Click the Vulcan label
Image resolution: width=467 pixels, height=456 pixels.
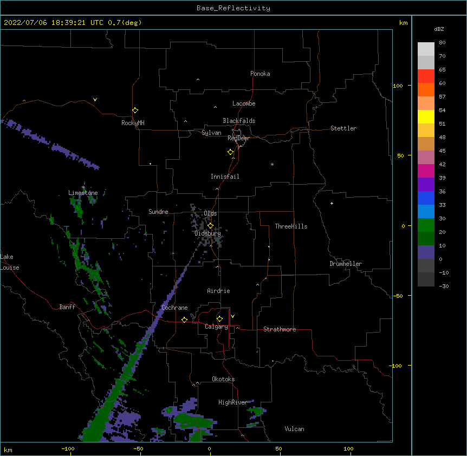coord(294,429)
